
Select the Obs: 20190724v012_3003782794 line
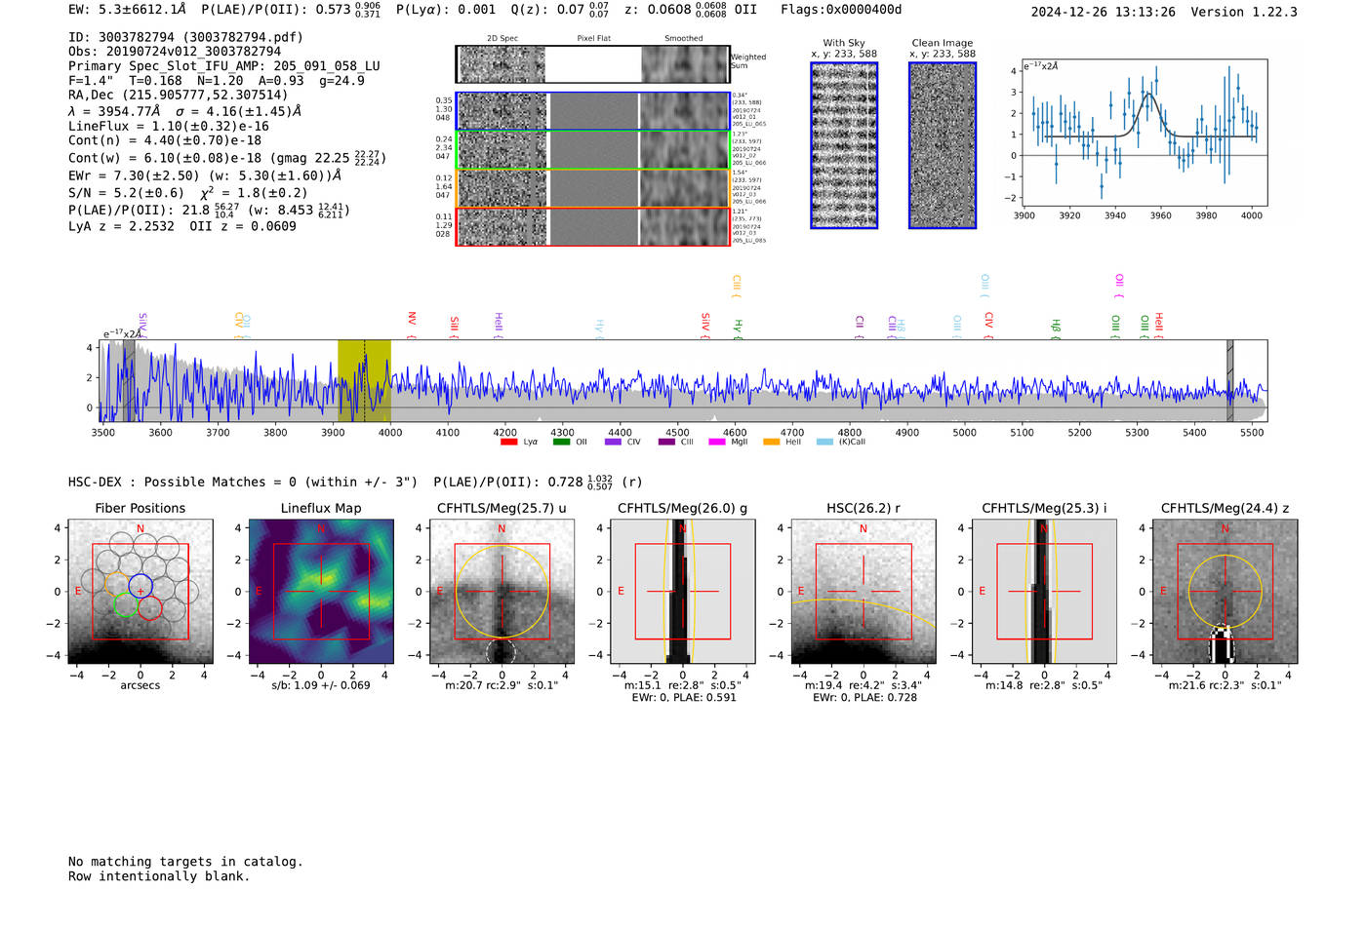pyautogui.click(x=175, y=52)
